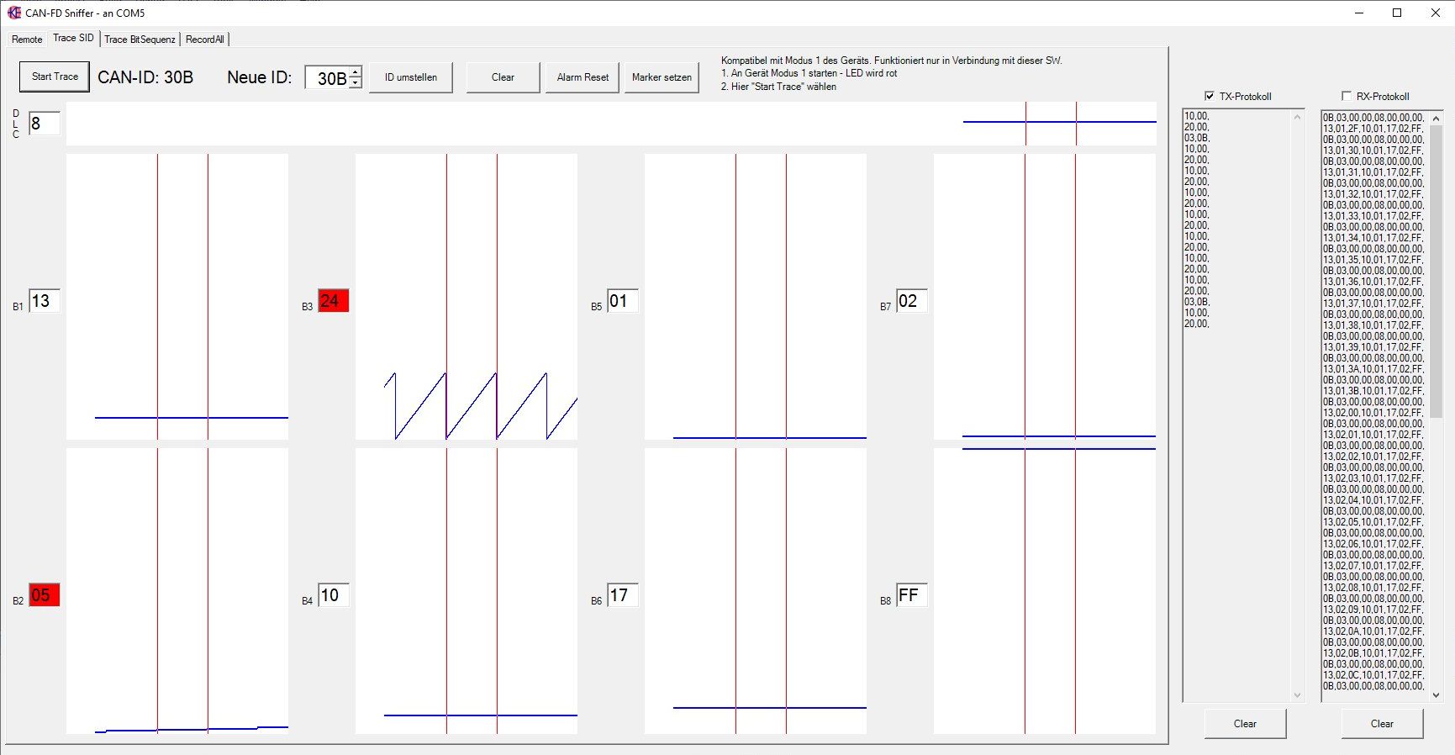Decrement the Neue ID spinner down arrow
Screen dimensions: 1455x755
(356, 82)
